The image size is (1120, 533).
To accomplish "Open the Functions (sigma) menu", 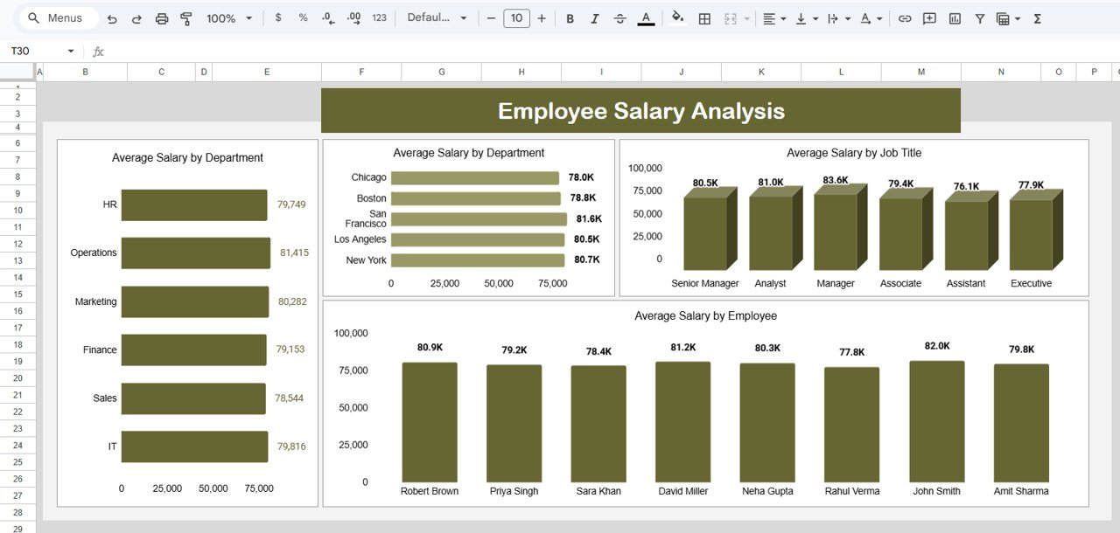I will (1036, 17).
